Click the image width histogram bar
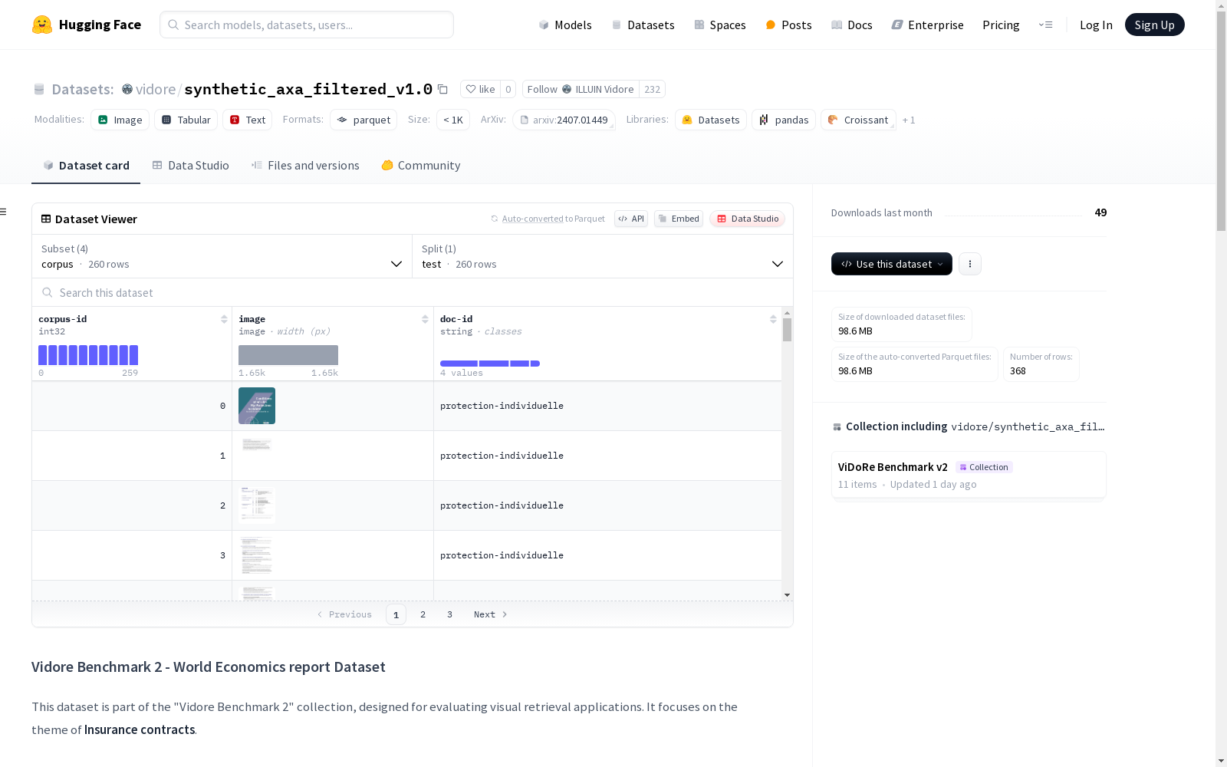Screen dimensions: 1227x767 pos(288,355)
